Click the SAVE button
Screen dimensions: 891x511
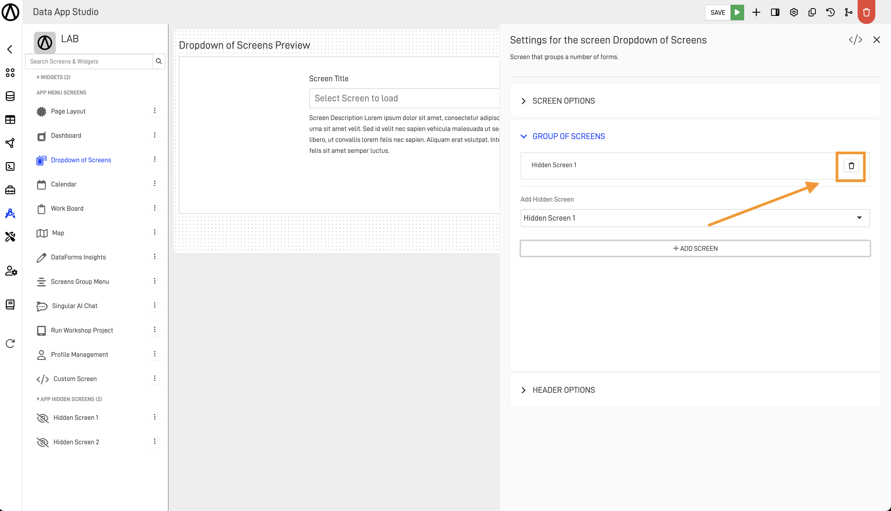pyautogui.click(x=718, y=13)
